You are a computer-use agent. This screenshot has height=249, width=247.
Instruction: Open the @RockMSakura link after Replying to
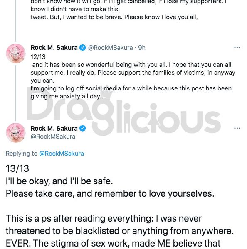pos(62,154)
